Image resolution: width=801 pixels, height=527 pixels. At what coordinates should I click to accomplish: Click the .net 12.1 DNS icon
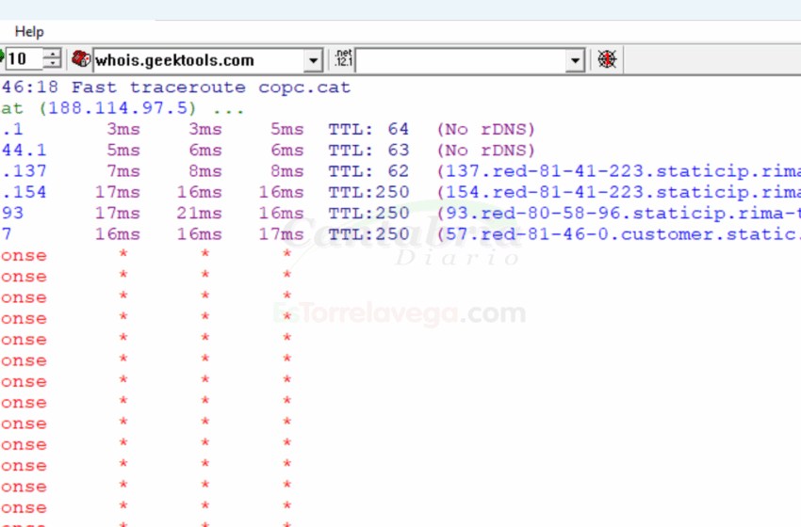[x=343, y=59]
